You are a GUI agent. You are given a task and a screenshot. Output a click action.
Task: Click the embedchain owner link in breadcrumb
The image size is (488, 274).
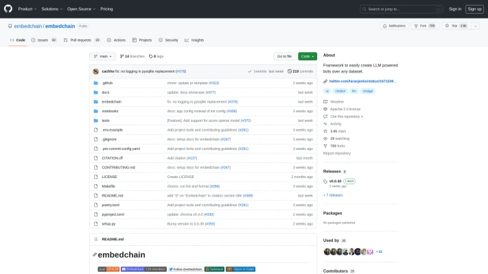[x=27, y=26]
